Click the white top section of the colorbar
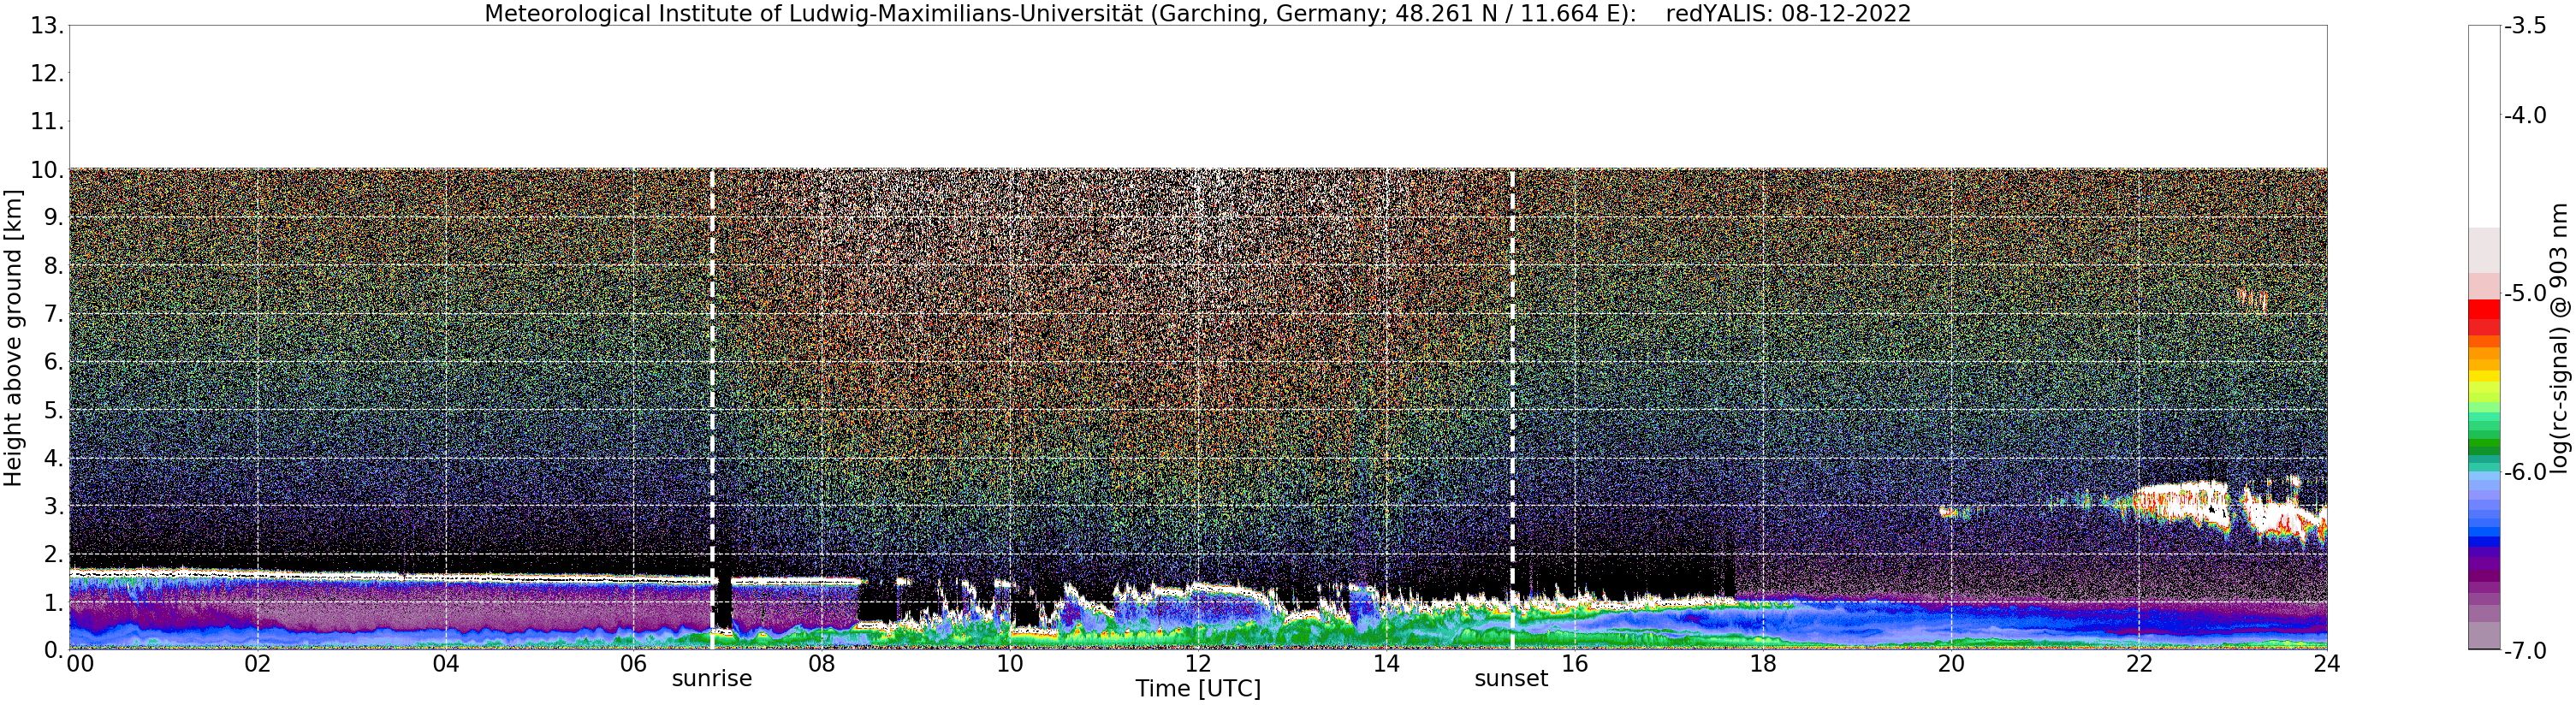The width and height of the screenshot is (2576, 705). click(x=2484, y=127)
